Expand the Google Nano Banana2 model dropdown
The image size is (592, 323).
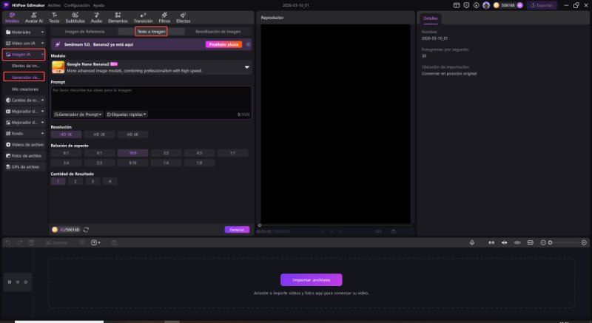point(246,67)
